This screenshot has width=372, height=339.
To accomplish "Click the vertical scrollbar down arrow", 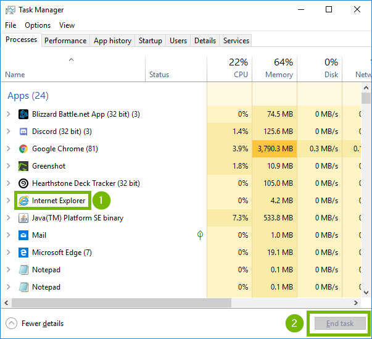I will (366, 293).
